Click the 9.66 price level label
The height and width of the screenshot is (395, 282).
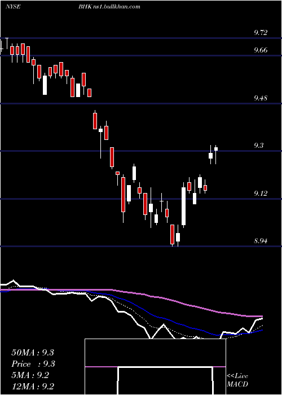[261, 50]
